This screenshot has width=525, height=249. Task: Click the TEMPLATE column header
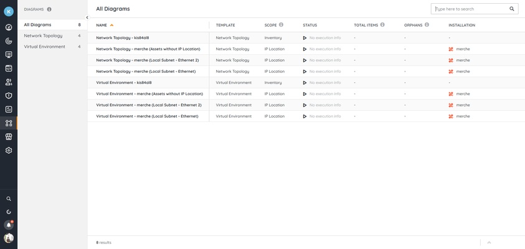point(225,25)
